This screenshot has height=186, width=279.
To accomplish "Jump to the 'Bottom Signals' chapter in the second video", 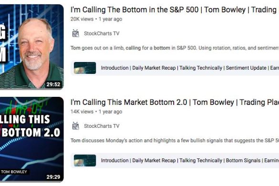I will click(243, 160).
